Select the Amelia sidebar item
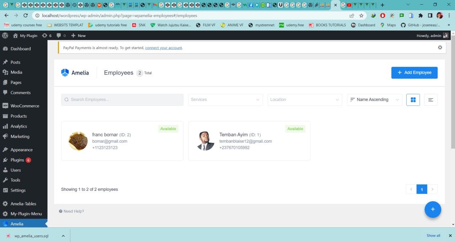The width and height of the screenshot is (455, 242). 23,224
